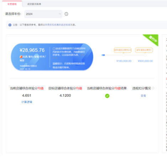Click the orange category icon beside 玩具/童车
The image size is (167, 157).
[x=21, y=57]
